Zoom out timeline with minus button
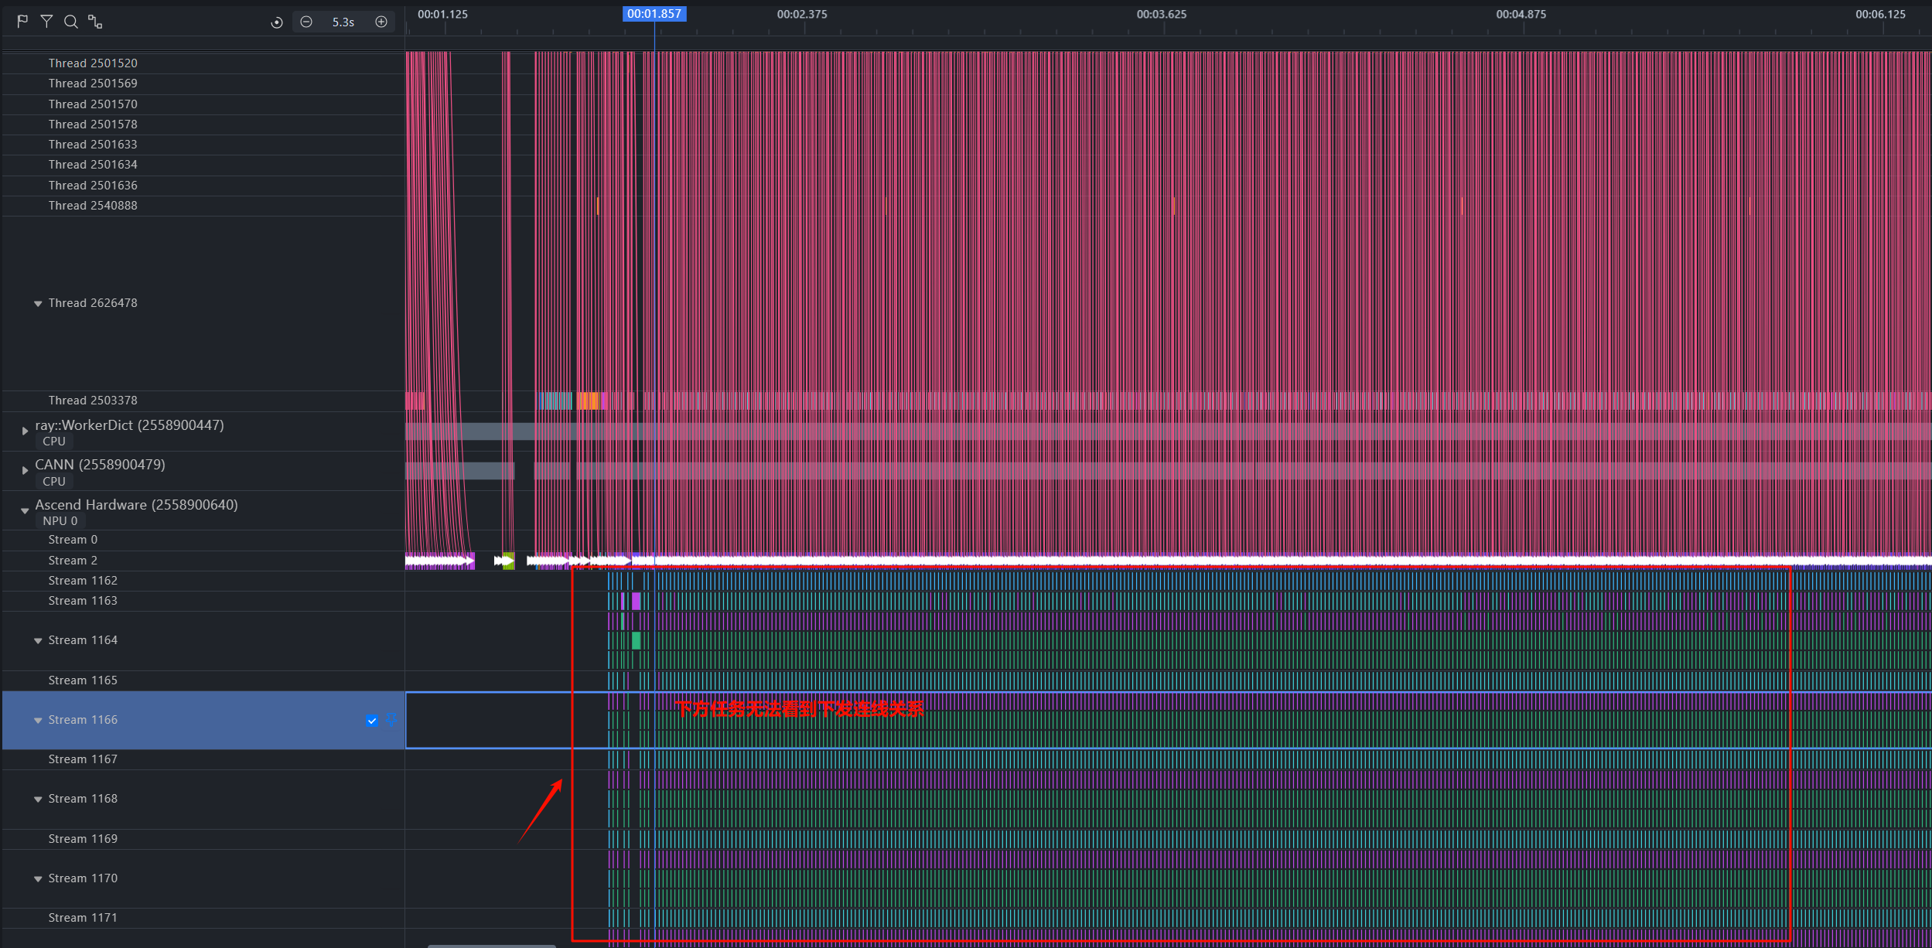The width and height of the screenshot is (1932, 948). (306, 22)
